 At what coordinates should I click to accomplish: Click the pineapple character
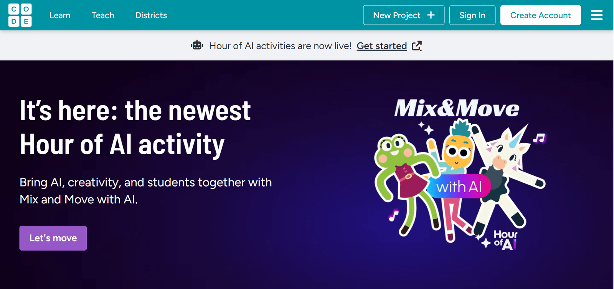coord(457,150)
